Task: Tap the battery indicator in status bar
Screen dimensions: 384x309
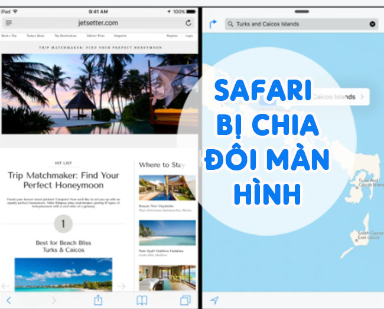Action: point(191,11)
